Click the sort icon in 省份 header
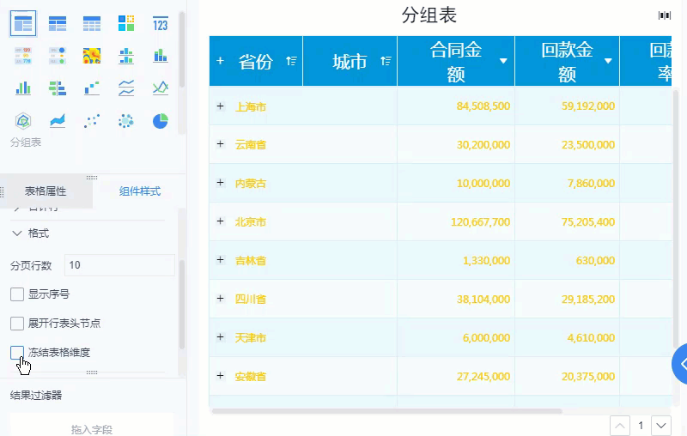Viewport: 687px width, 436px height. (291, 61)
